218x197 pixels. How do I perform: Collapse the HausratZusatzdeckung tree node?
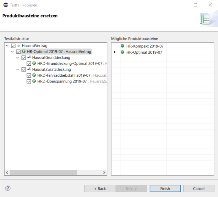tap(18, 70)
